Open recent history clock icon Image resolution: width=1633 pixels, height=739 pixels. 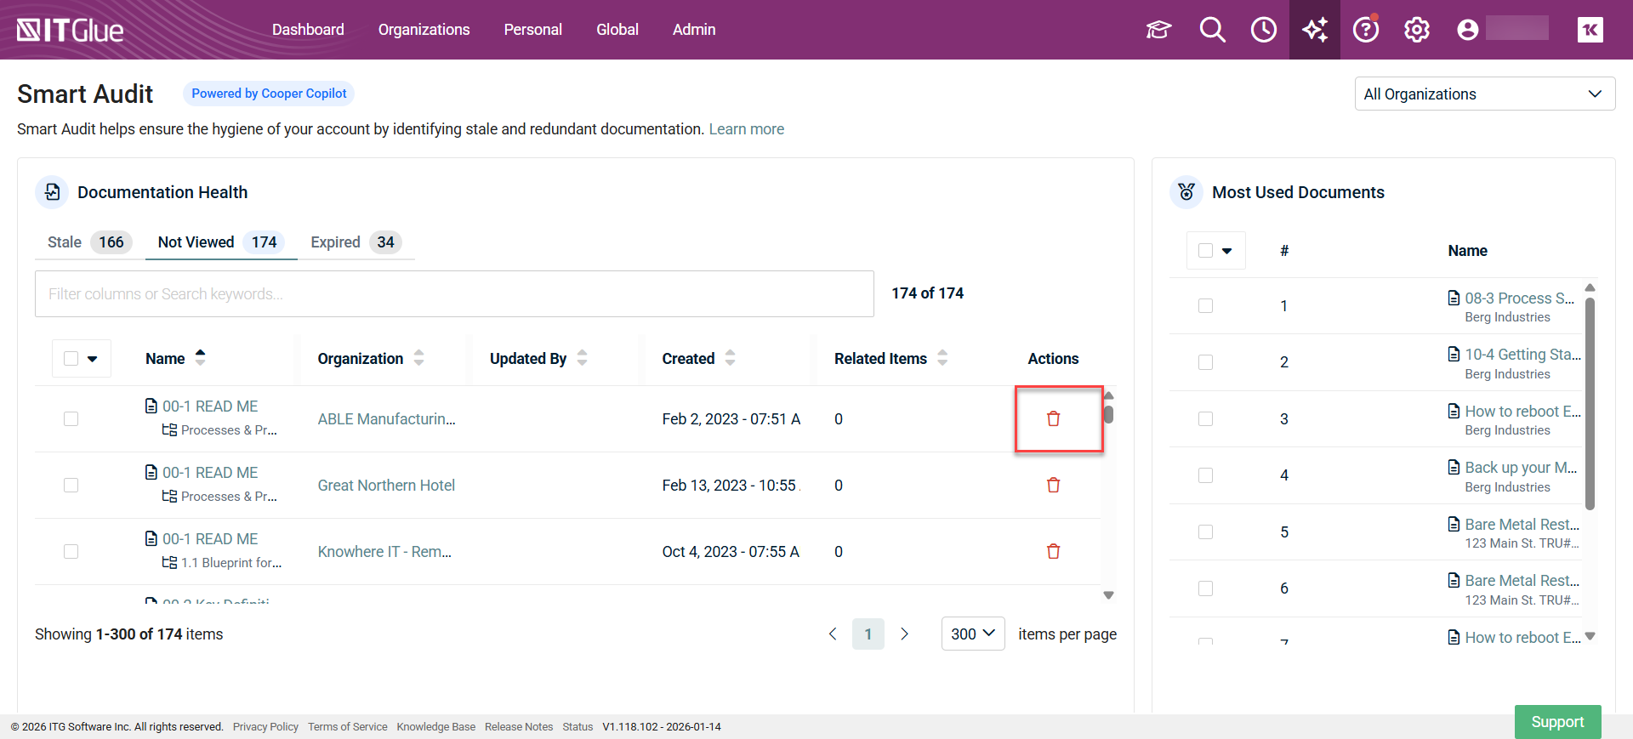click(1263, 30)
